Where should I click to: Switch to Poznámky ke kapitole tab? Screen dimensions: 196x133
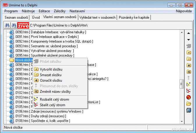tap(134, 17)
